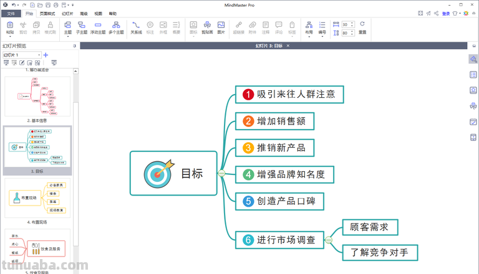
Task: Select the 4. 布置现场 slide thumbnail
Action: click(37, 198)
